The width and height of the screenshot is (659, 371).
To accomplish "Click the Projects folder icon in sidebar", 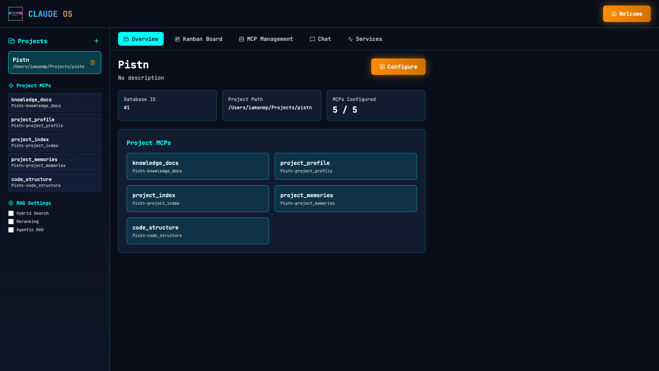I will point(12,41).
